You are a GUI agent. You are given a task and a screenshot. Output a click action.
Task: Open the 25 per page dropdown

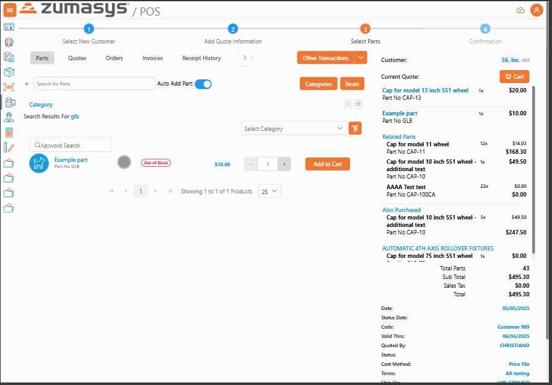pyautogui.click(x=269, y=191)
